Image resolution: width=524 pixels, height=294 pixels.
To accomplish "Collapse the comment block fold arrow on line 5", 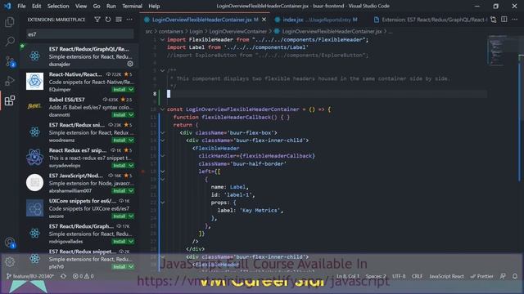I will click(162, 71).
